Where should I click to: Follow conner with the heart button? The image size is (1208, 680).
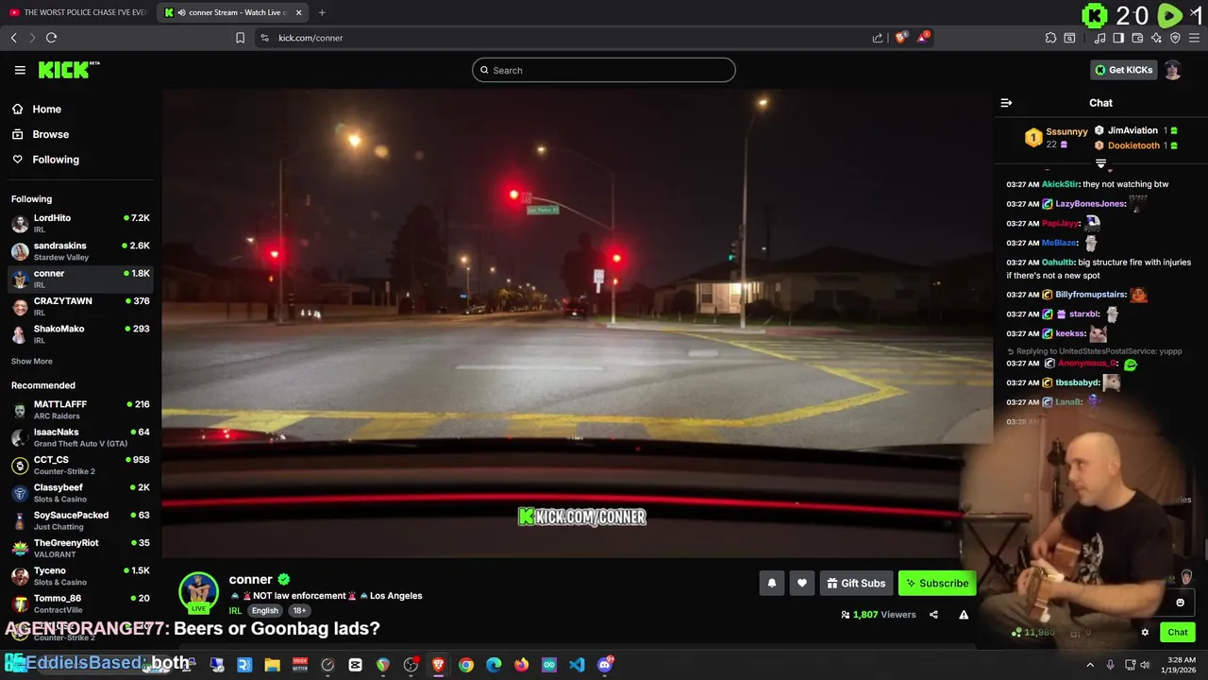point(801,584)
